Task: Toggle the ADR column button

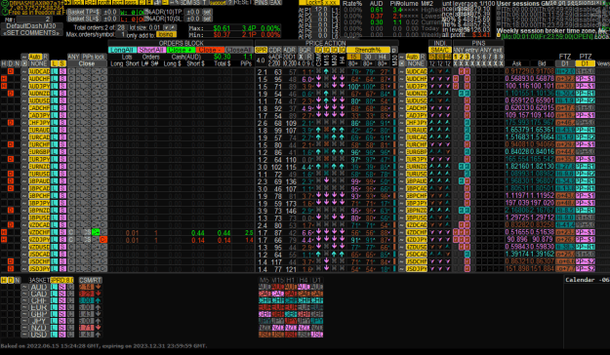Action: pos(290,50)
